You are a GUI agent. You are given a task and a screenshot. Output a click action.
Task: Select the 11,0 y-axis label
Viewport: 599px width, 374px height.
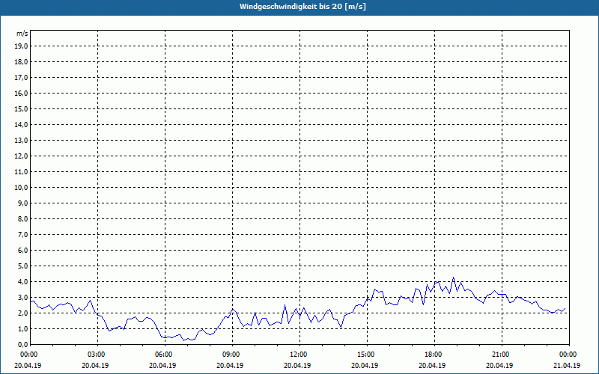pos(21,172)
